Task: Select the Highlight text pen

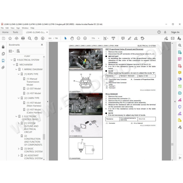Action: point(129,38)
